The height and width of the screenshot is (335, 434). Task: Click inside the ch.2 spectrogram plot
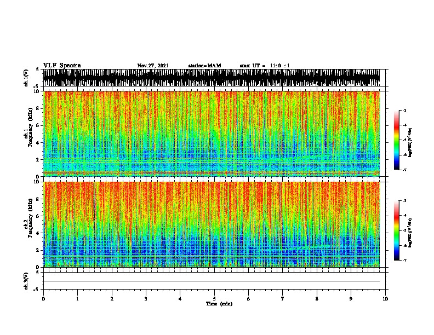point(212,224)
